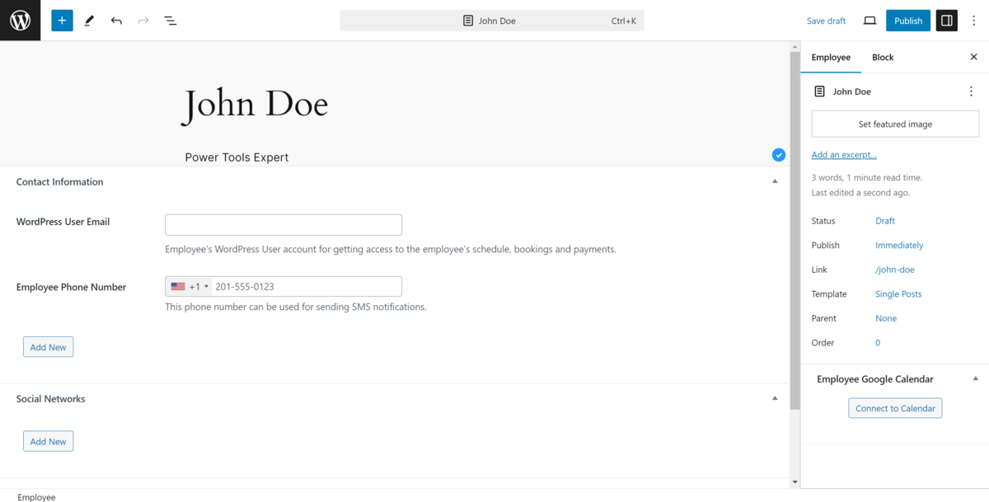989x502 pixels.
Task: Click the Social Networks heading
Action: pos(50,398)
